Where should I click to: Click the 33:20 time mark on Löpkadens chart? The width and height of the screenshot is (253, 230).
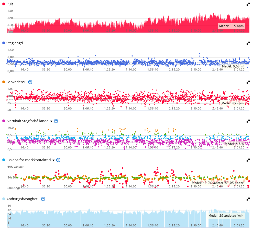(x=46, y=108)
